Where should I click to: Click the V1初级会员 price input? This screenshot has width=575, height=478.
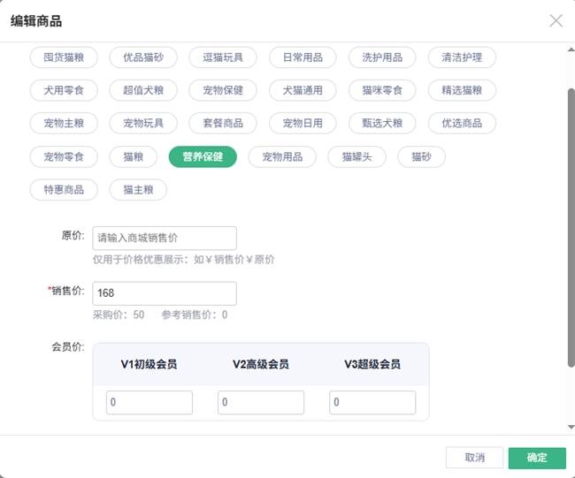tap(149, 402)
